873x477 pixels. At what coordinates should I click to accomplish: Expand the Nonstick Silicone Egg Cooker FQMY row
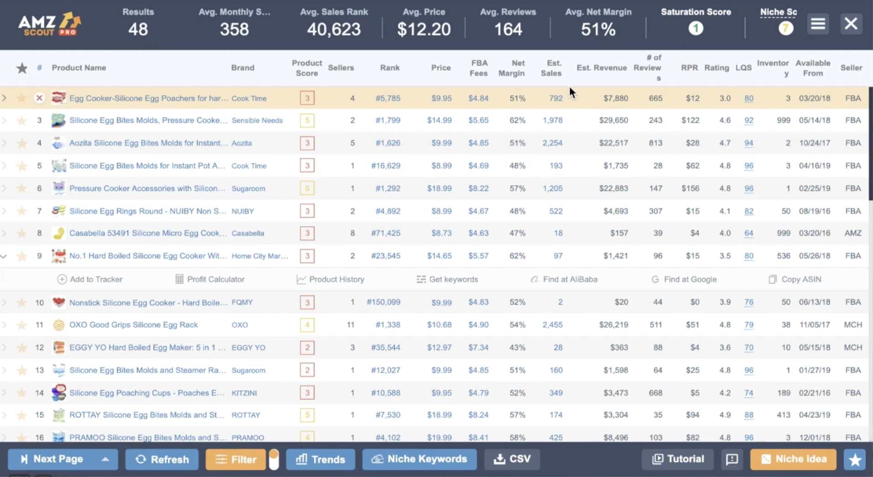click(x=4, y=302)
